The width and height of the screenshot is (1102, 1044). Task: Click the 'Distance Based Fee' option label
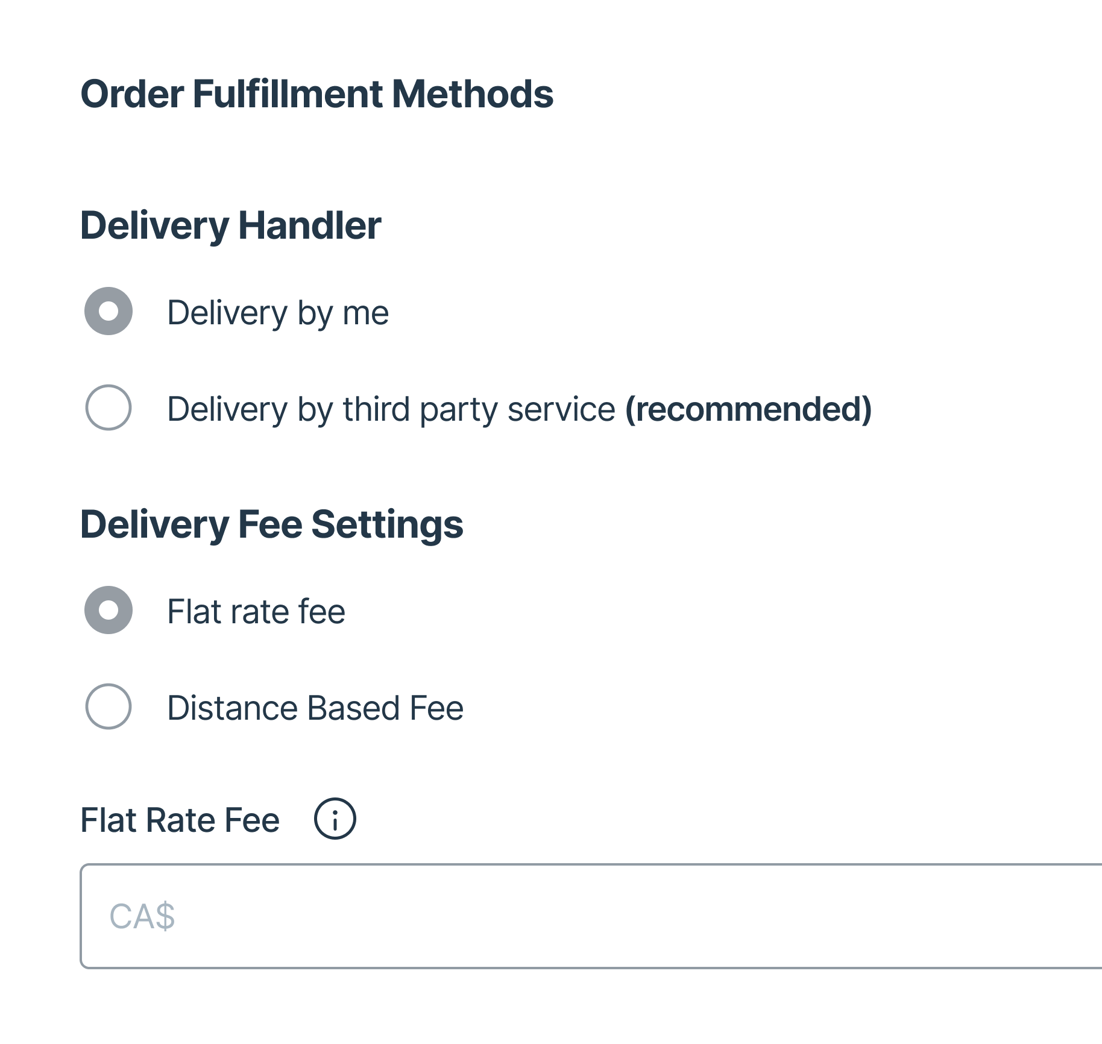tap(315, 708)
